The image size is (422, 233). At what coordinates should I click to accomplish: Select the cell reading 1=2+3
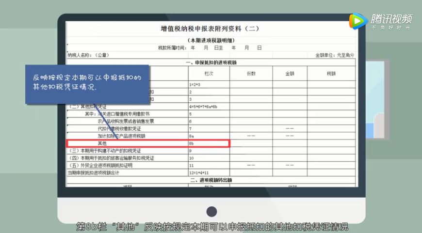[x=209, y=84]
